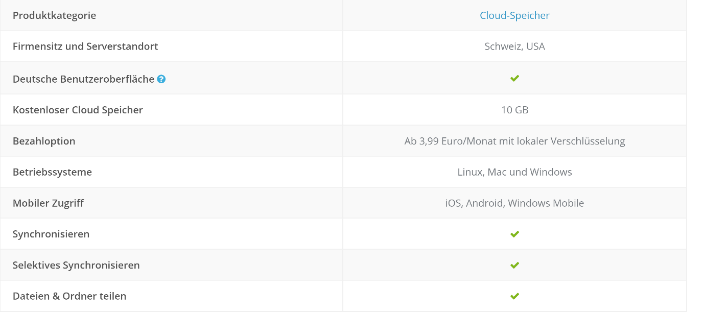Select the Produktkategorie row label
The width and height of the screenshot is (704, 312).
coord(54,15)
